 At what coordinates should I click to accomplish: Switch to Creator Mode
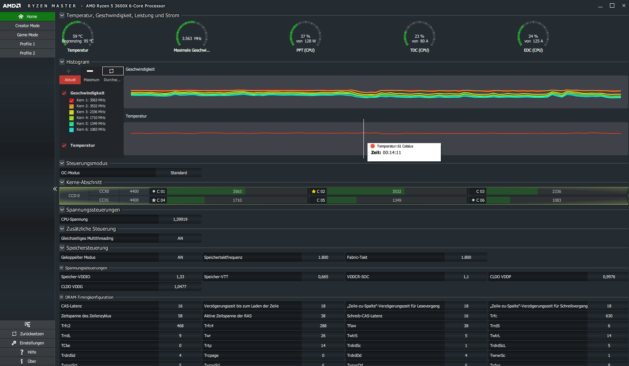[28, 26]
